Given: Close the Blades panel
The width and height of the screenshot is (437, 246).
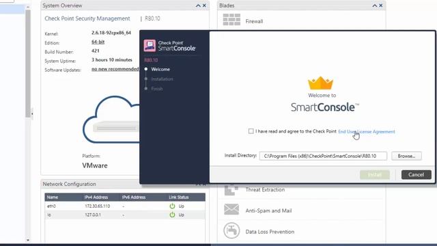Looking at the screenshot, I should pyautogui.click(x=381, y=5).
